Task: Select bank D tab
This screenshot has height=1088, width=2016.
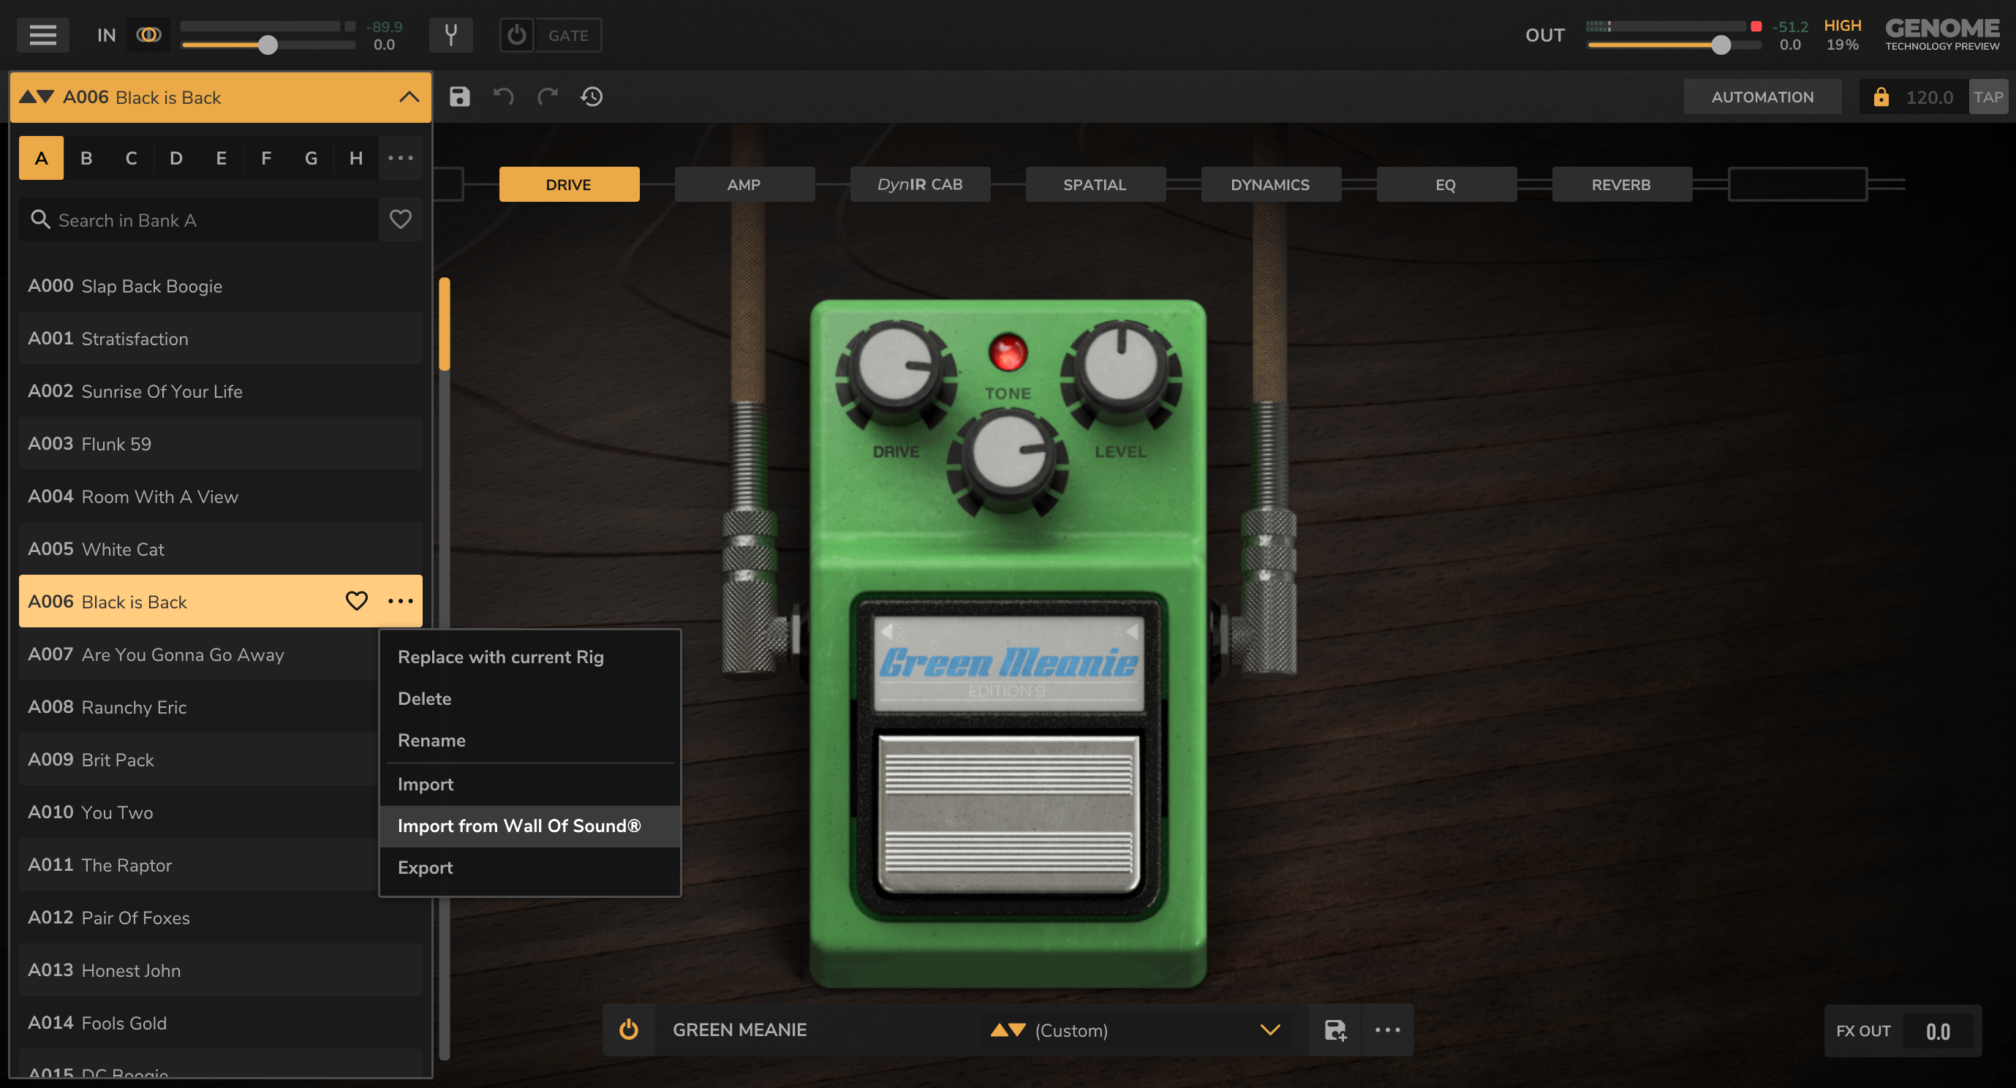Action: [x=176, y=158]
